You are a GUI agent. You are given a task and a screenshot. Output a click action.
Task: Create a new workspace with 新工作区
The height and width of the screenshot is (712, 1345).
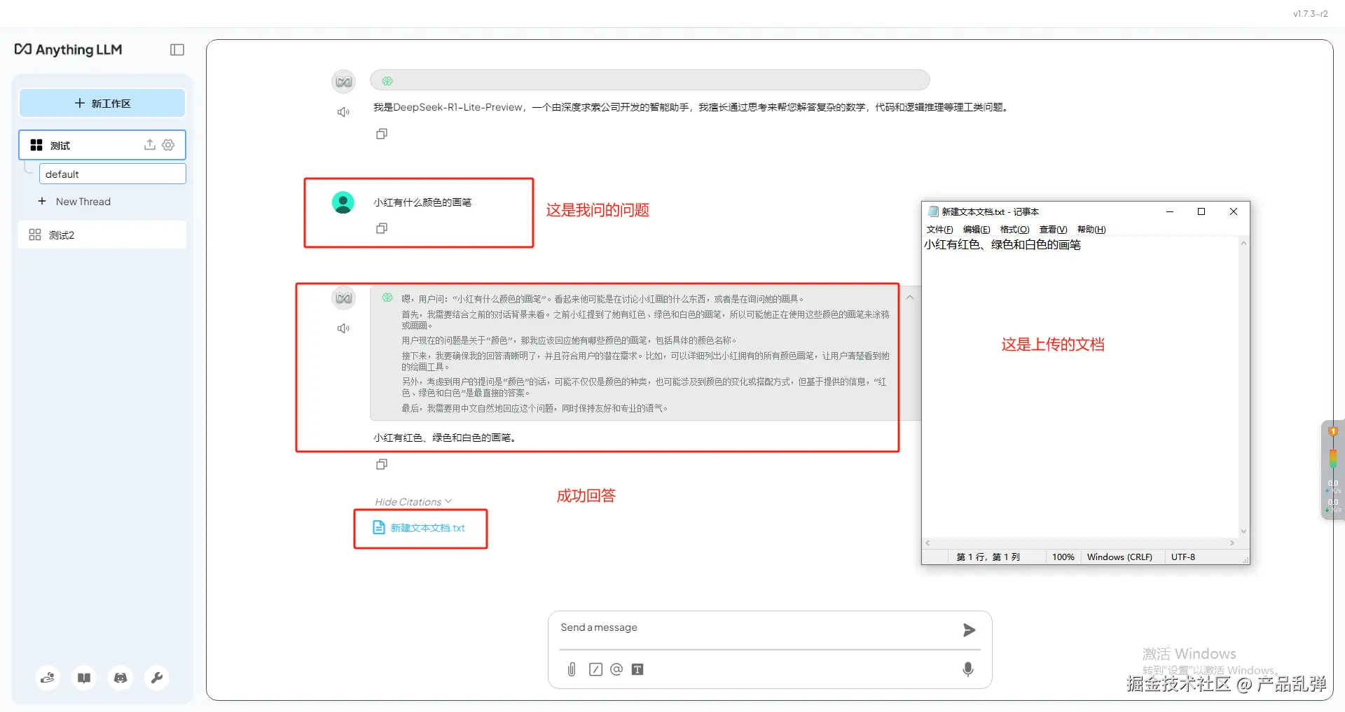(102, 103)
